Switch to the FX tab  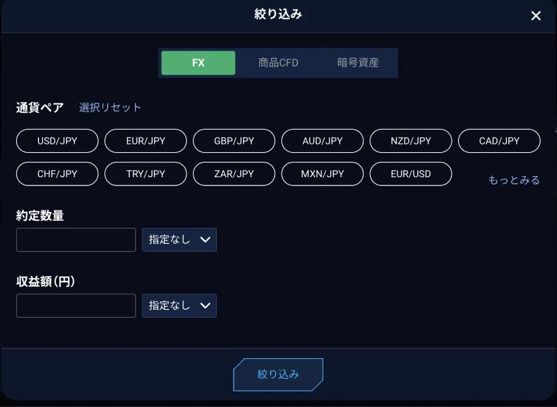click(x=198, y=63)
